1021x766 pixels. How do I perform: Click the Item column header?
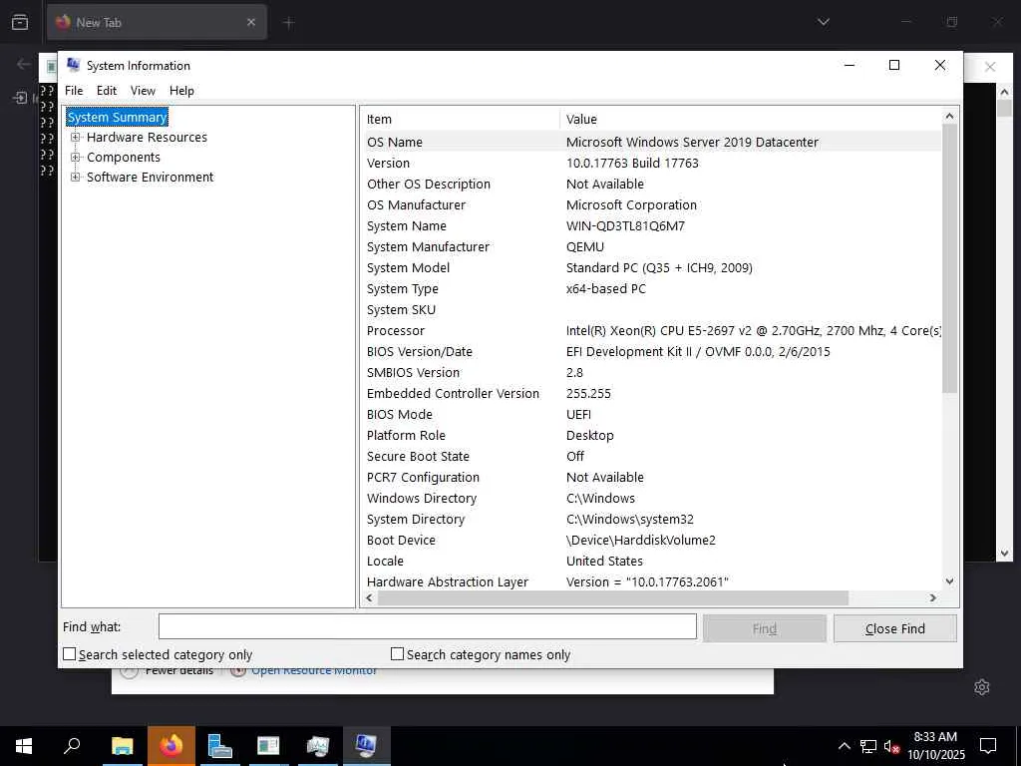[460, 120]
